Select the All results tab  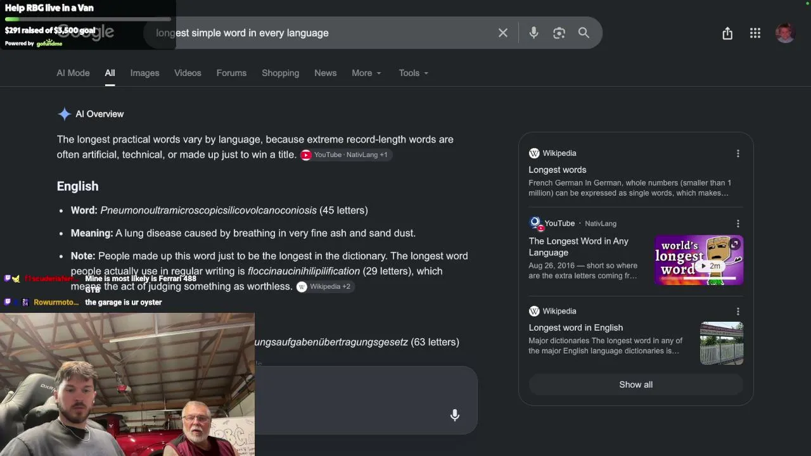(110, 73)
